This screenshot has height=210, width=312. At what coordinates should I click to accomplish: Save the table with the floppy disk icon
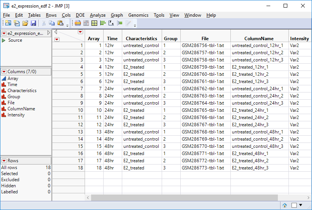pyautogui.click(x=33, y=23)
